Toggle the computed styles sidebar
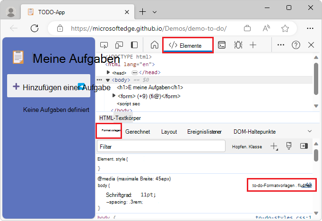The height and width of the screenshot is (221, 322). tap(304, 146)
